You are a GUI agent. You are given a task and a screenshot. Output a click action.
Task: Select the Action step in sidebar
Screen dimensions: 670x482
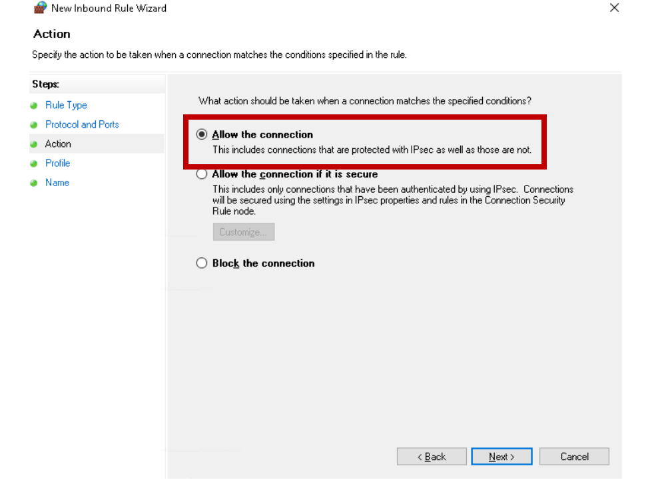[x=58, y=144]
